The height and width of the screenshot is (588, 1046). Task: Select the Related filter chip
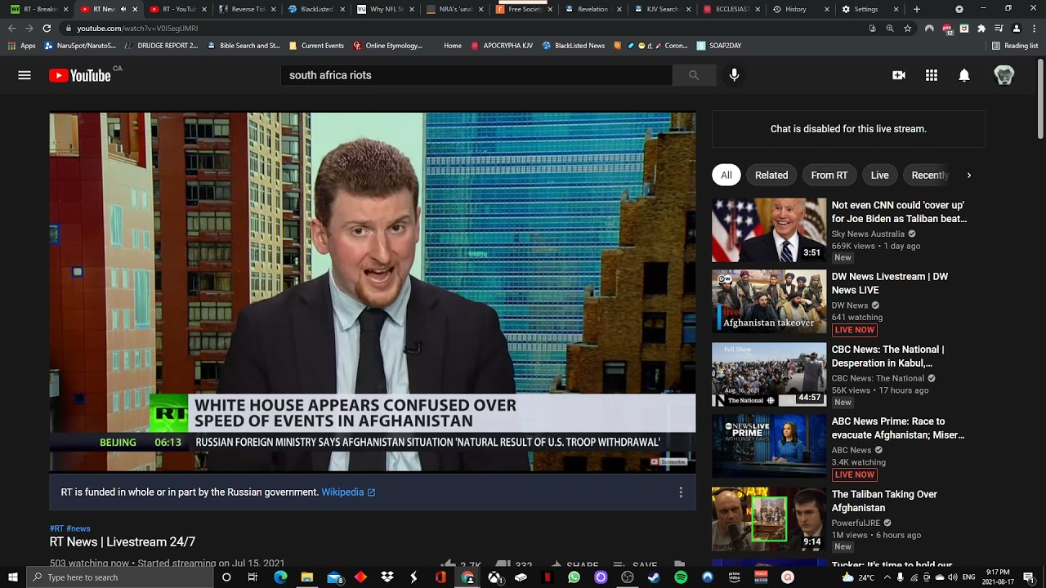click(x=771, y=175)
